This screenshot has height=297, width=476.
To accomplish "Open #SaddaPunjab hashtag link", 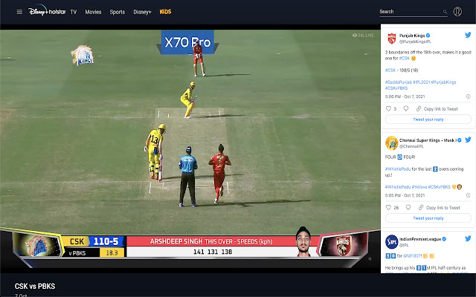I will (x=399, y=82).
